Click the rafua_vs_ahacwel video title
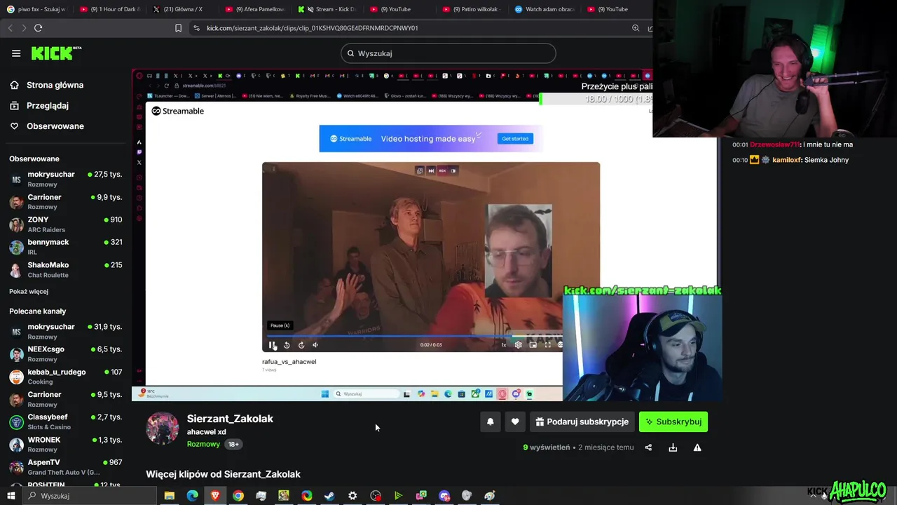 tap(289, 362)
